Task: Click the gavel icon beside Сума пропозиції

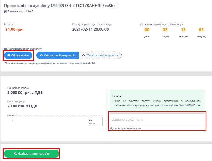Action: (111, 129)
